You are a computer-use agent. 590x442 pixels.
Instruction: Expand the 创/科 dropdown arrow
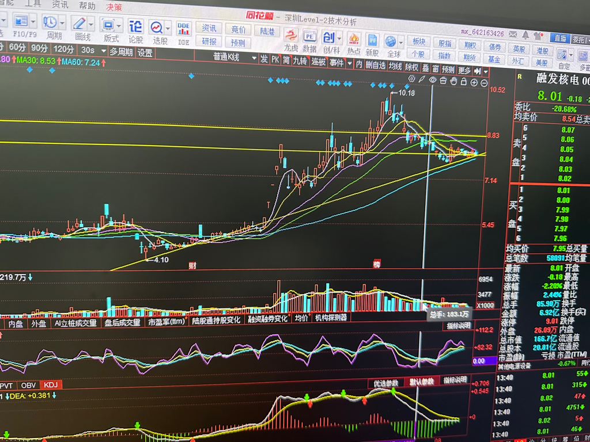339,39
